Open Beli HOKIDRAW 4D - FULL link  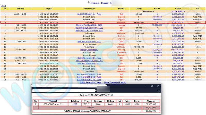(x=89, y=14)
